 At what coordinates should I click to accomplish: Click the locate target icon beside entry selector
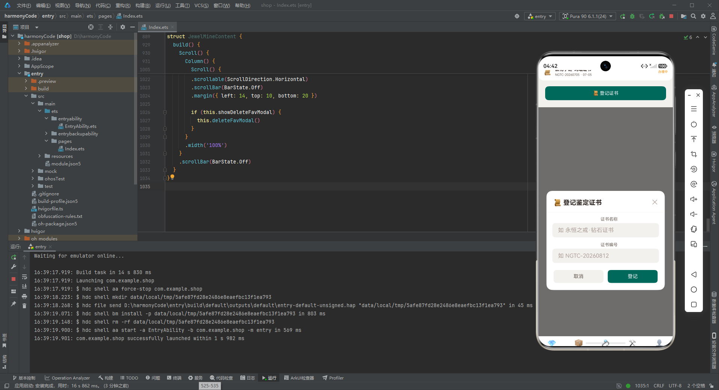click(x=517, y=16)
